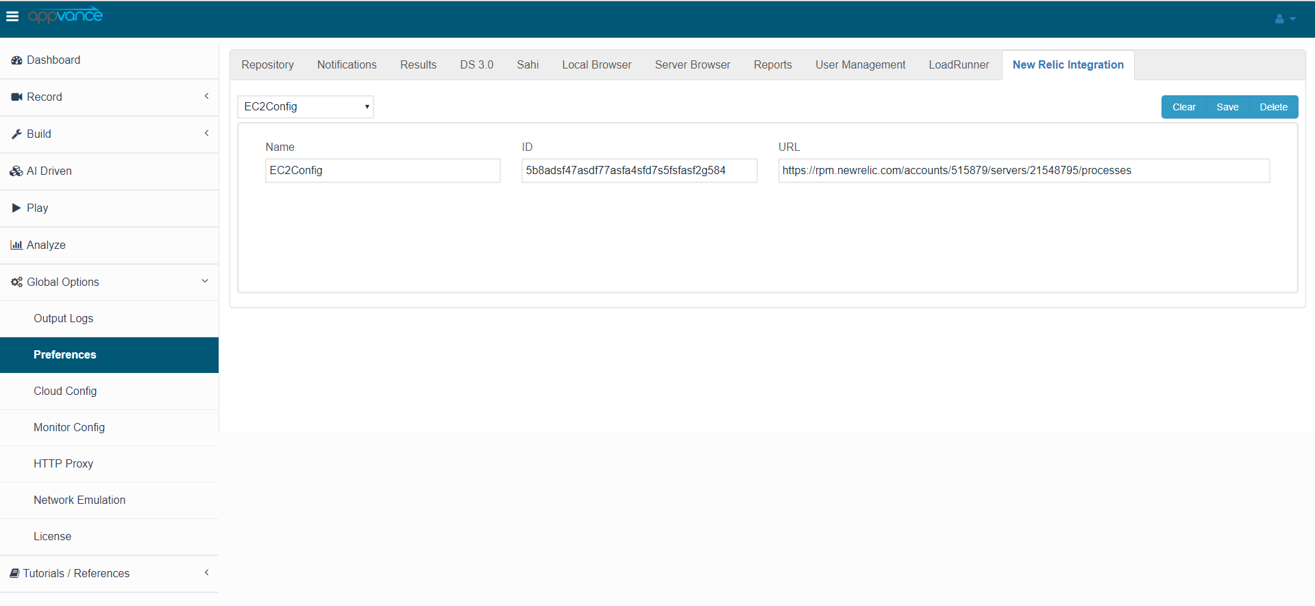This screenshot has height=606, width=1315.
Task: Click the Dashboard gauge icon
Action: [x=16, y=60]
